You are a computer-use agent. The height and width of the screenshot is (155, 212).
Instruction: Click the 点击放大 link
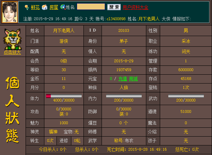pos(12,52)
